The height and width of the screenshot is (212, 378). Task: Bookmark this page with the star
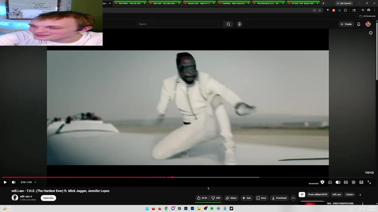(x=320, y=10)
